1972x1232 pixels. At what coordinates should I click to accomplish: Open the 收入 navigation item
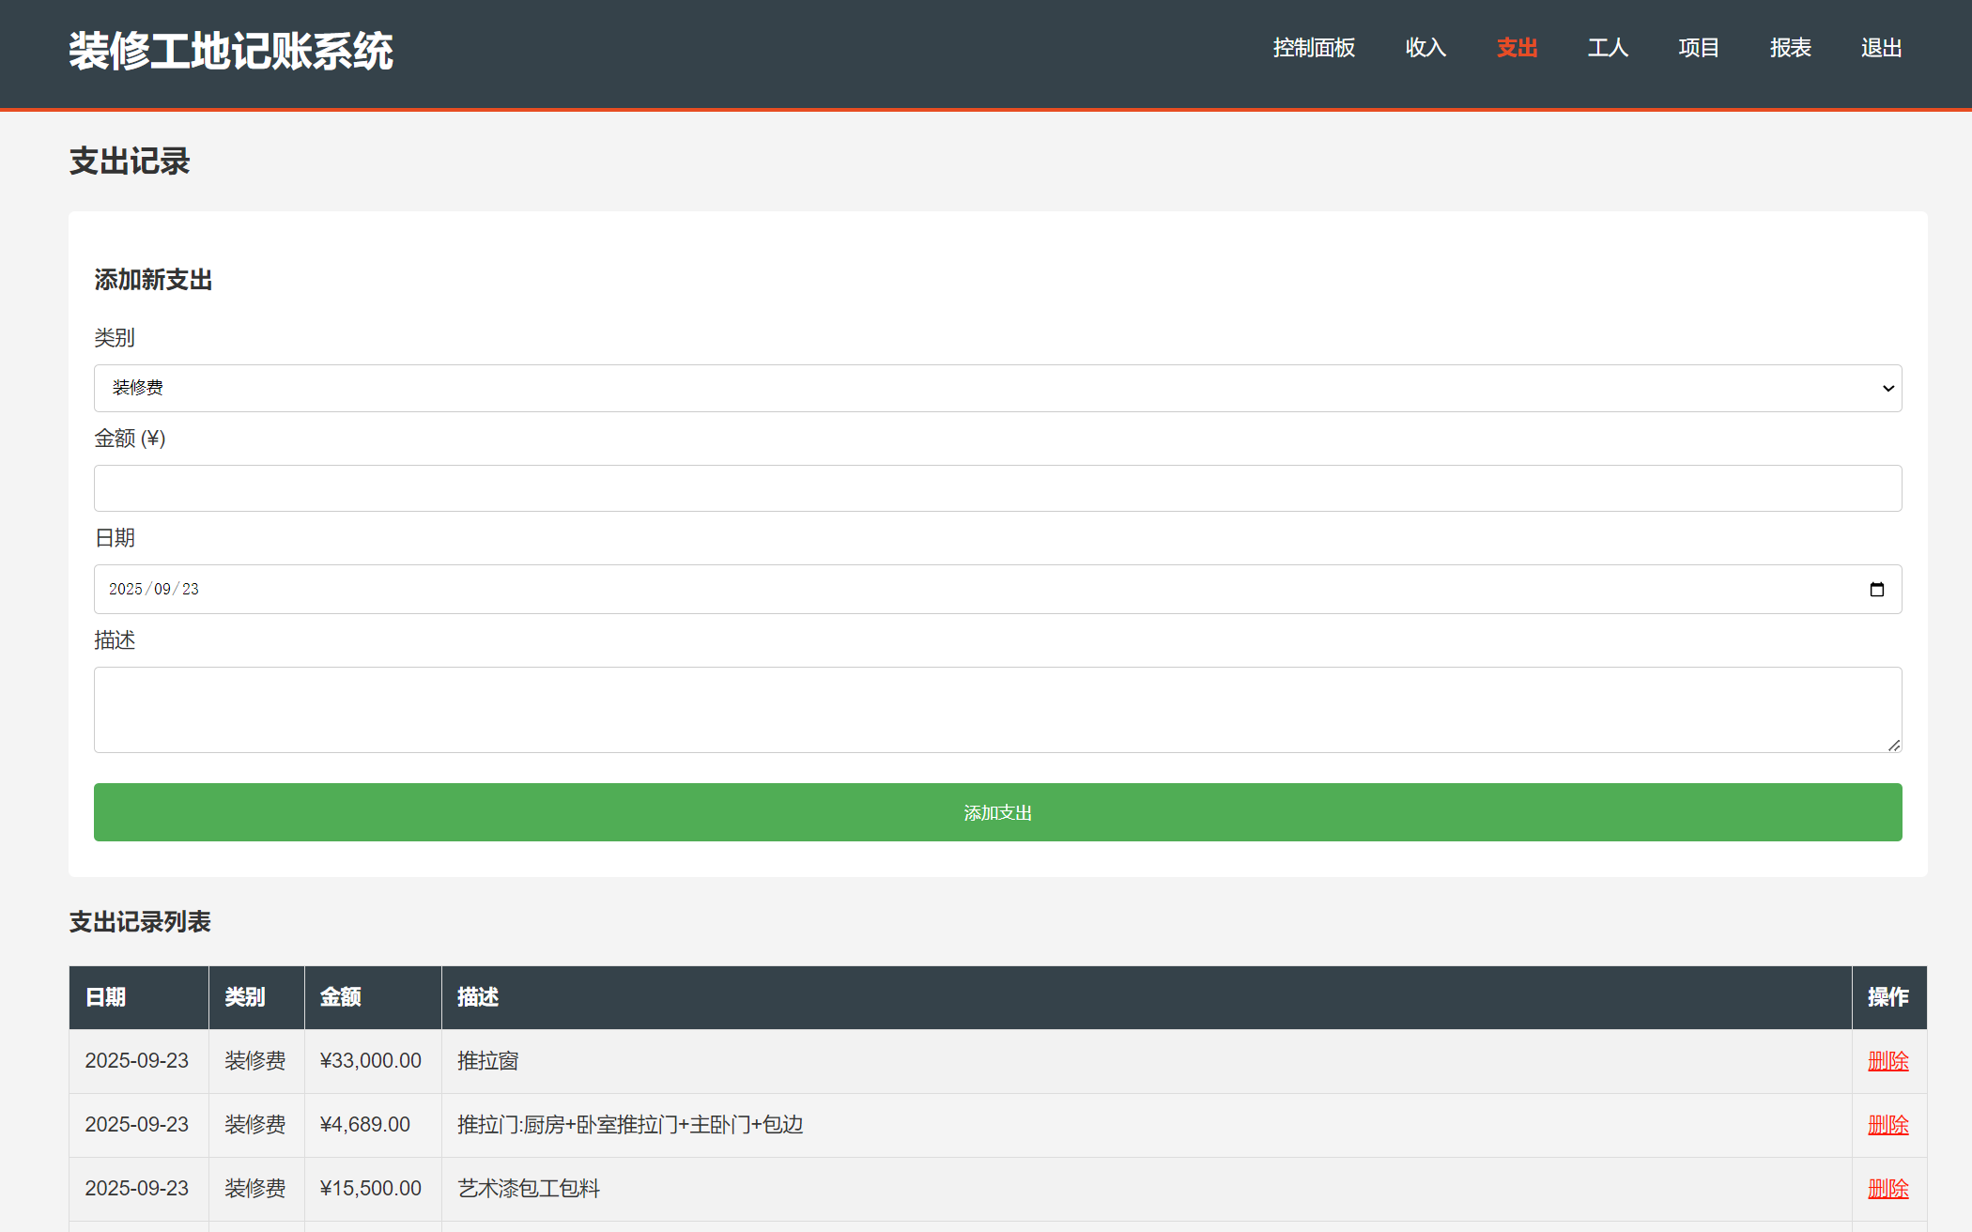click(1425, 48)
